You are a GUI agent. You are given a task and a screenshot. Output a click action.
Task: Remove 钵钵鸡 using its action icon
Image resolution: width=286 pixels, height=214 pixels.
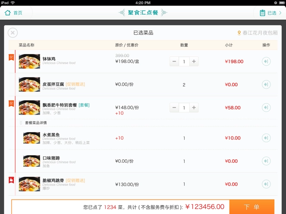tap(266, 62)
